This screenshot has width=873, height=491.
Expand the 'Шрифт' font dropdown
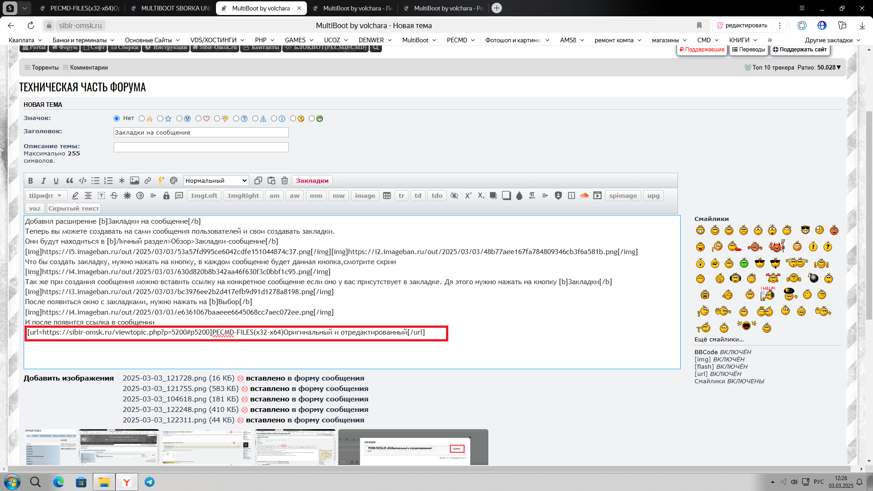[x=46, y=195]
